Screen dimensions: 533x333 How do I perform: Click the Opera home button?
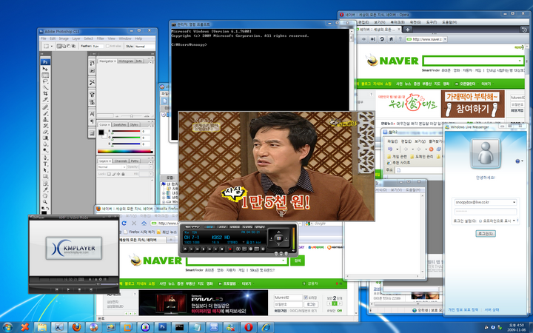click(391, 39)
